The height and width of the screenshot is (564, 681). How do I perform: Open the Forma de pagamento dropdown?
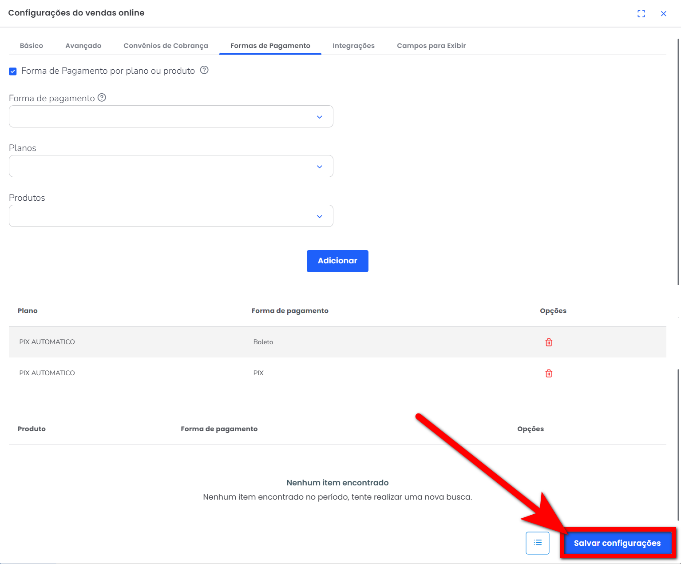(171, 117)
